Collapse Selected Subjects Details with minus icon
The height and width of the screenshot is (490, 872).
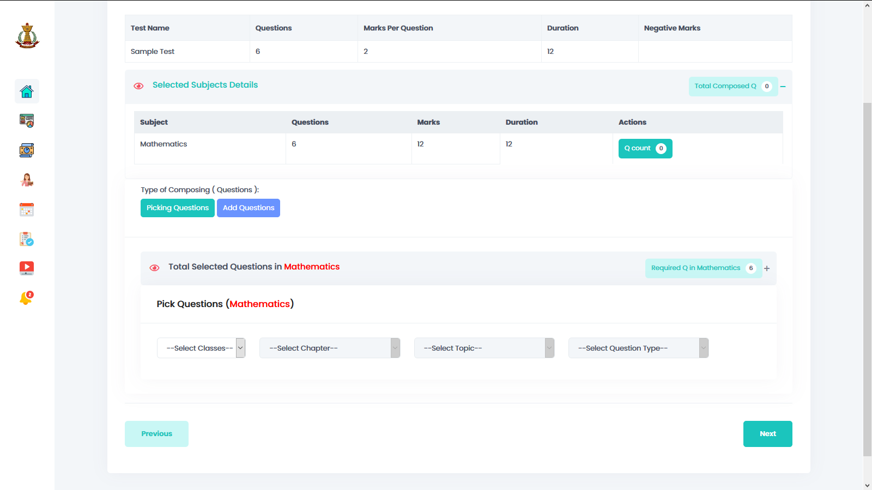783,87
